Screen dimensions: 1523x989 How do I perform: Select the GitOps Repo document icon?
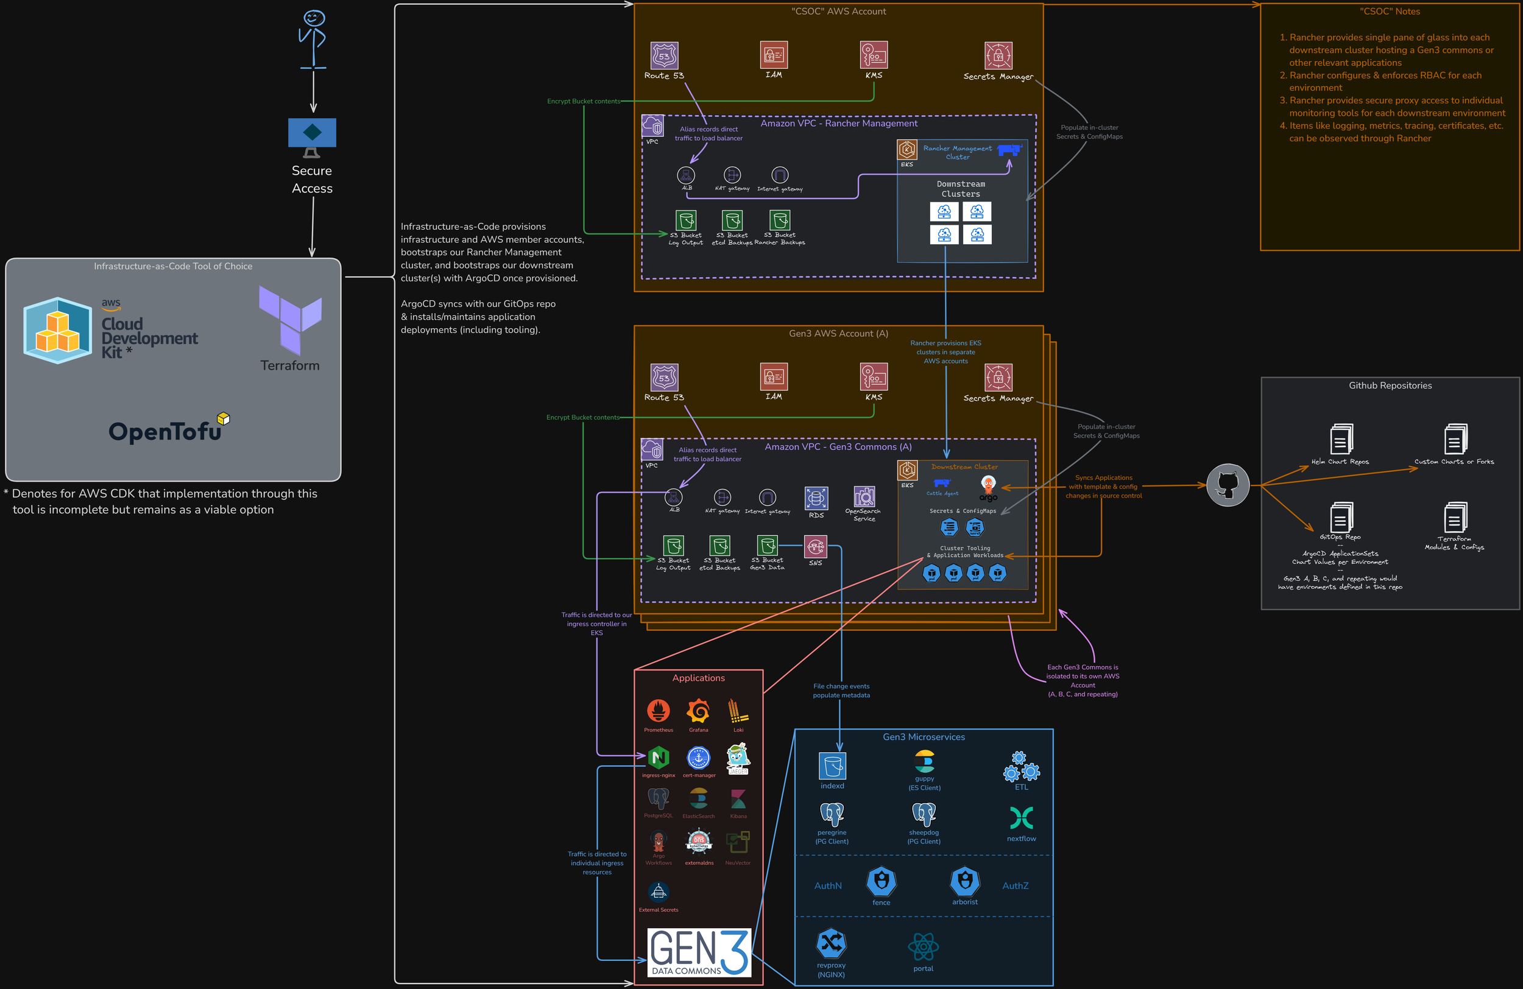click(x=1341, y=517)
